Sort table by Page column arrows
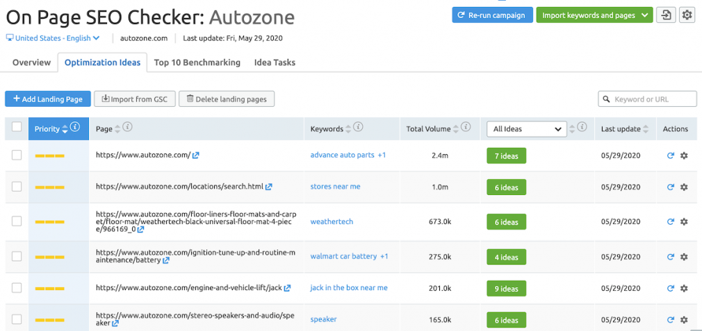702x331 pixels. (x=117, y=129)
